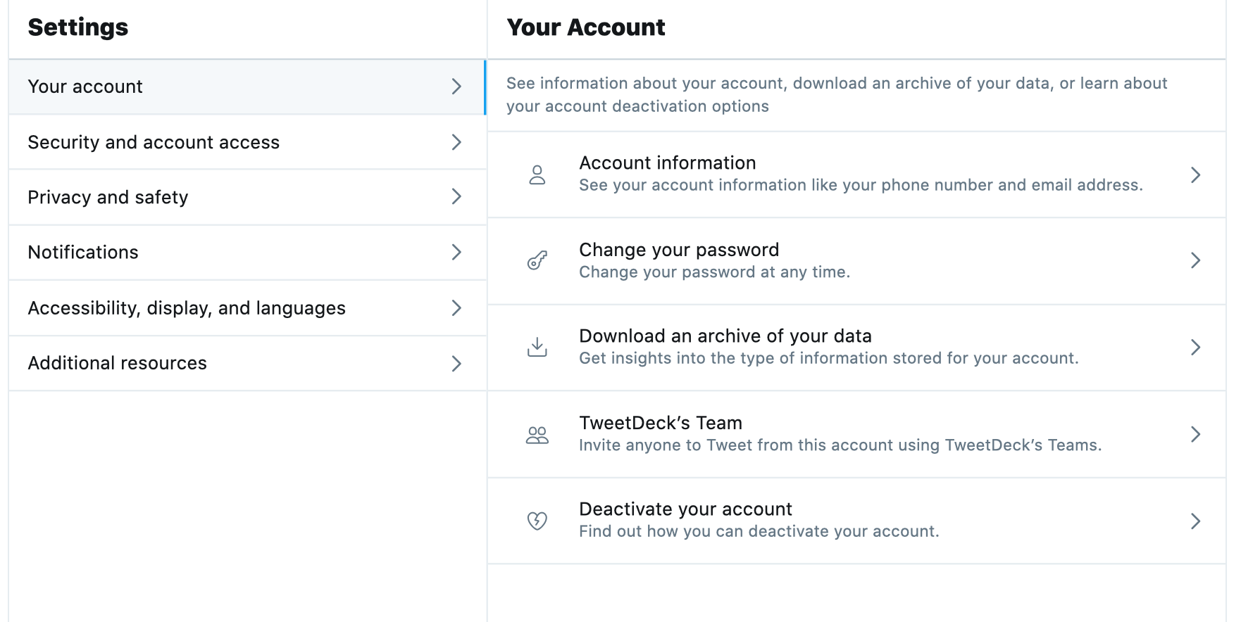Open Account information details
Image resolution: width=1241 pixels, height=622 pixels.
tap(856, 174)
